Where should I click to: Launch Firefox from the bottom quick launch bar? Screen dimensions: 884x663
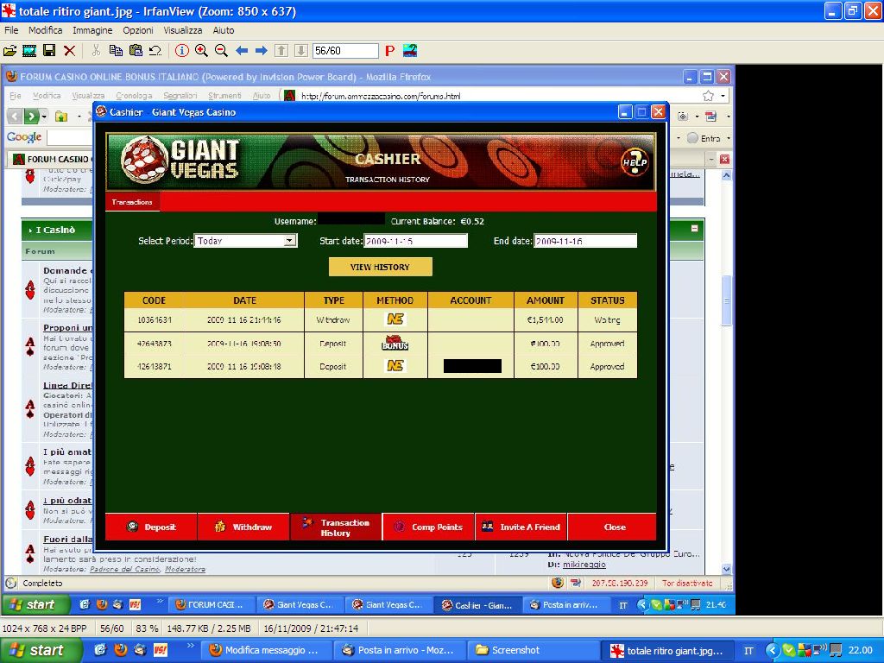(x=120, y=650)
